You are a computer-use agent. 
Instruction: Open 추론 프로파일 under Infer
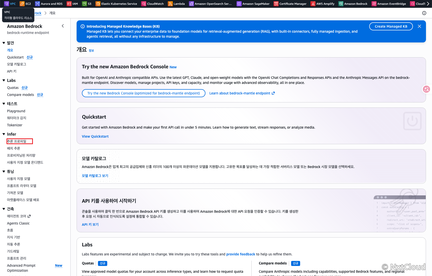click(x=17, y=141)
